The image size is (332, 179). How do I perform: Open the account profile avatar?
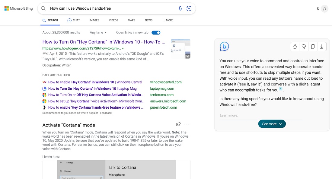coord(324,8)
